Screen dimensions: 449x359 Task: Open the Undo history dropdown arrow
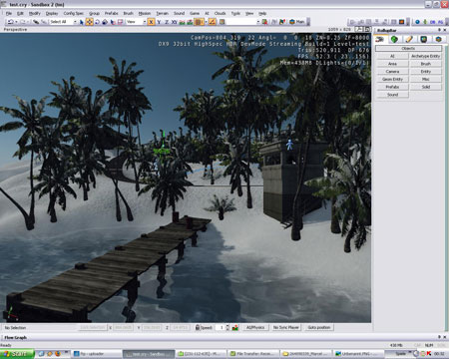point(16,22)
